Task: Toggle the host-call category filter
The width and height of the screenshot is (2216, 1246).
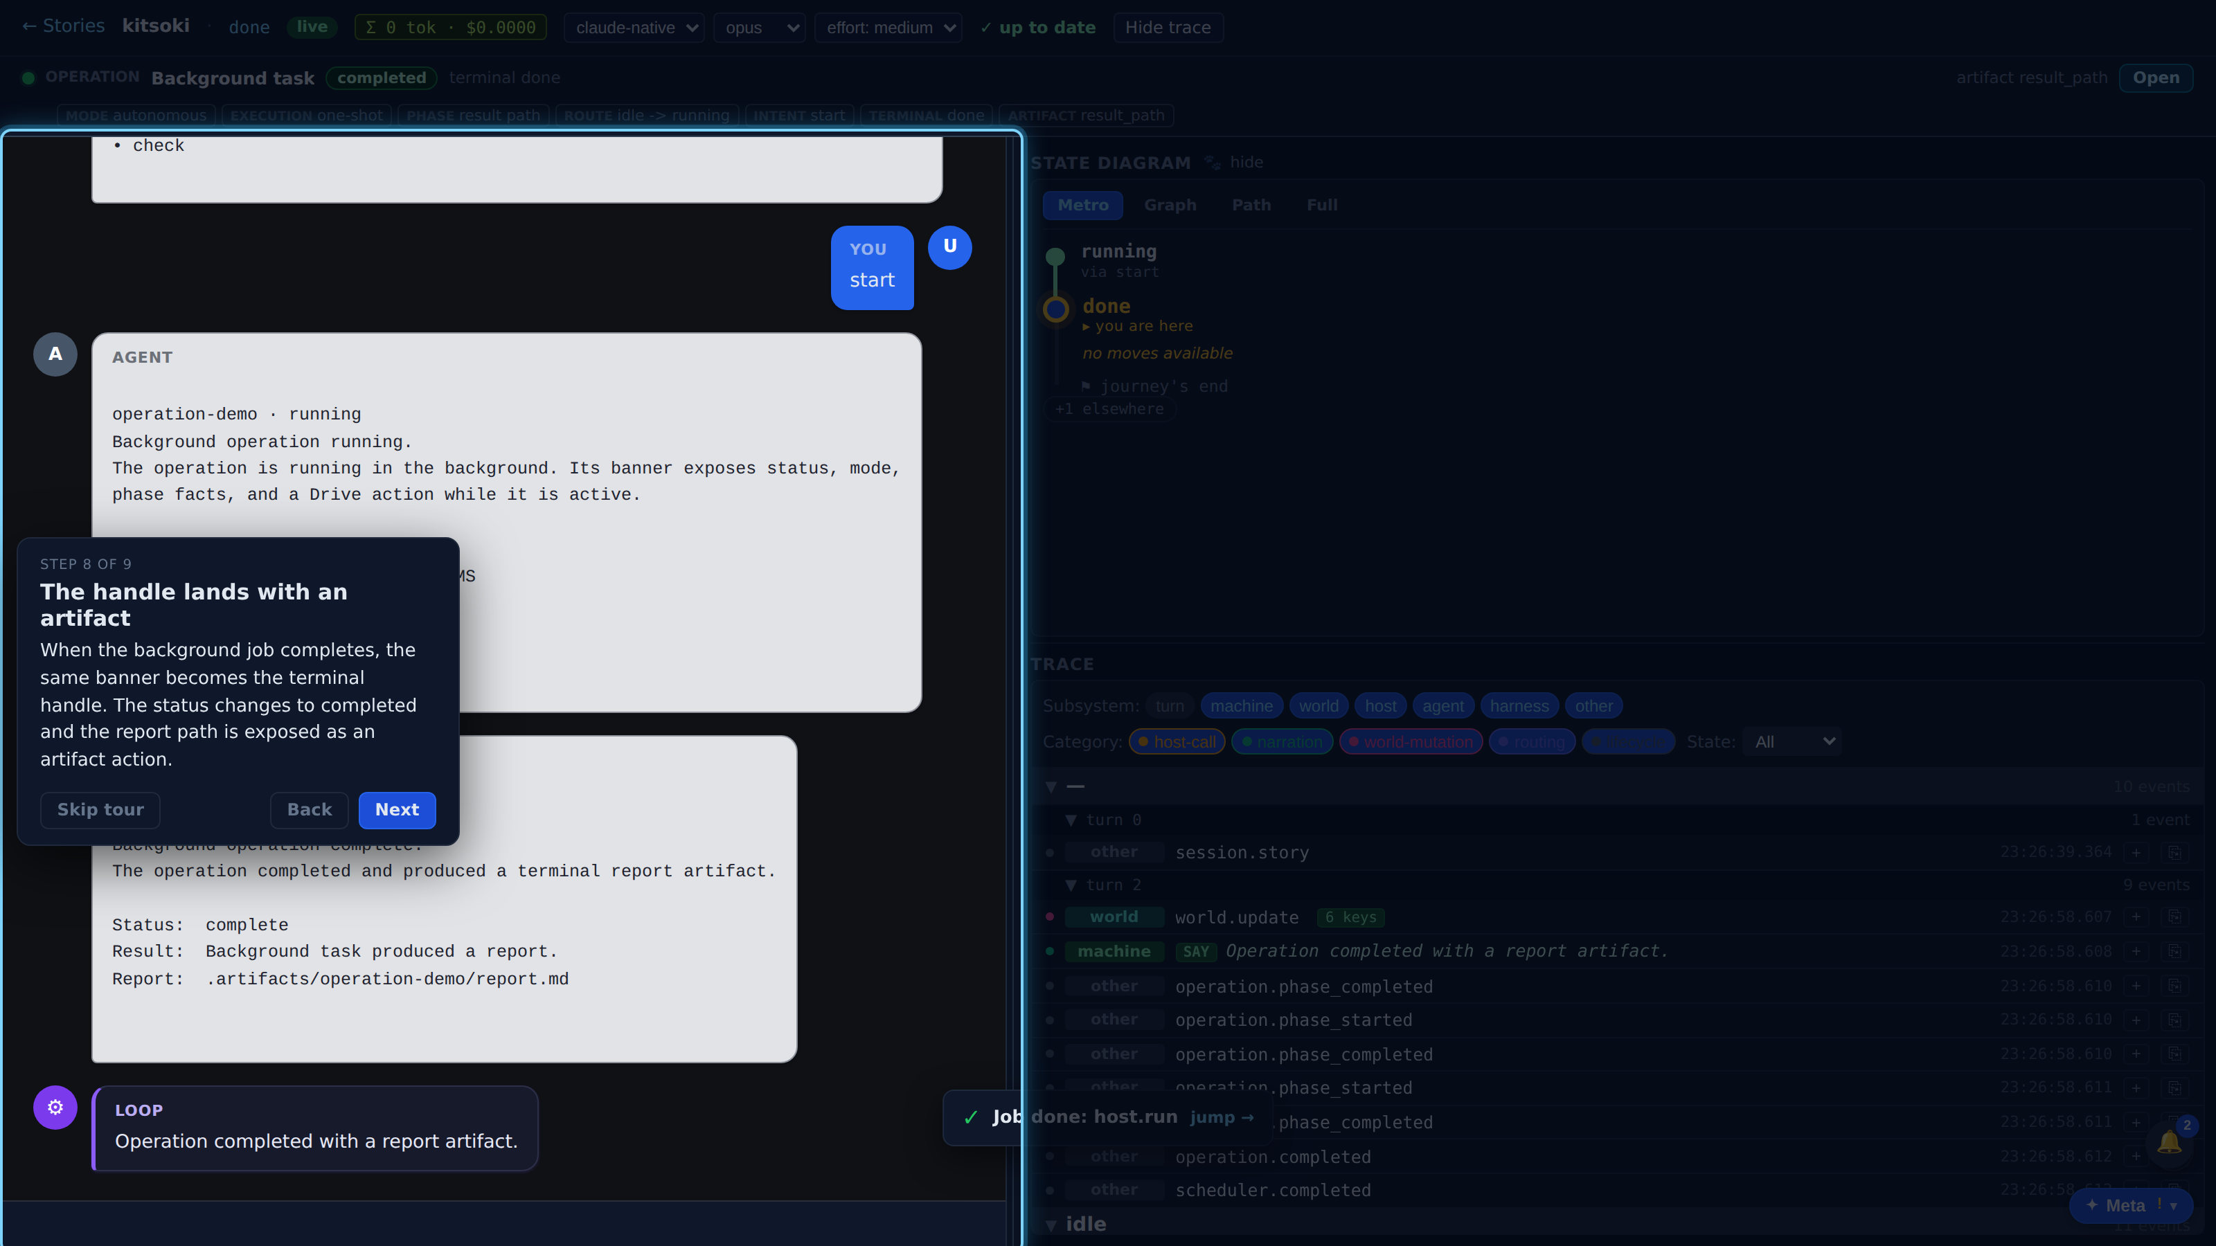Action: click(1176, 741)
